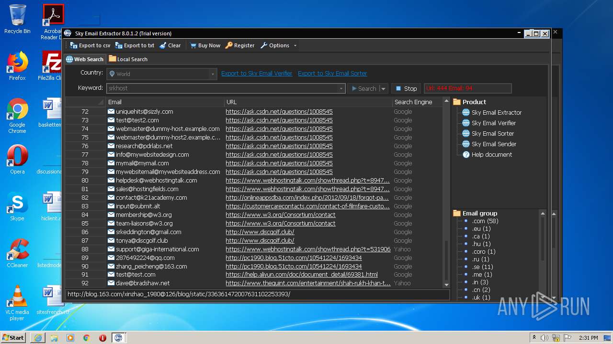
Task: Select the .se (11) email group
Action: (483, 267)
